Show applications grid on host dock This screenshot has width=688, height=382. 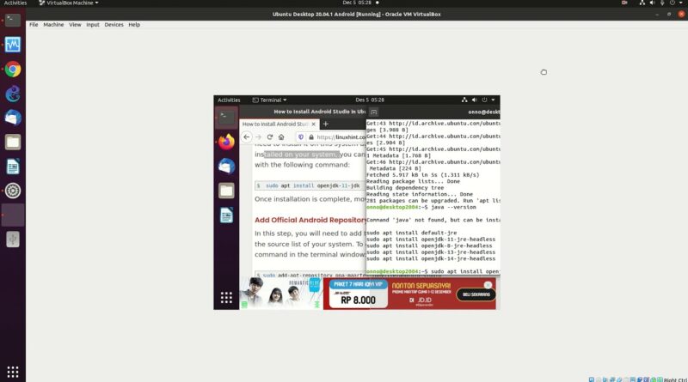[13, 372]
